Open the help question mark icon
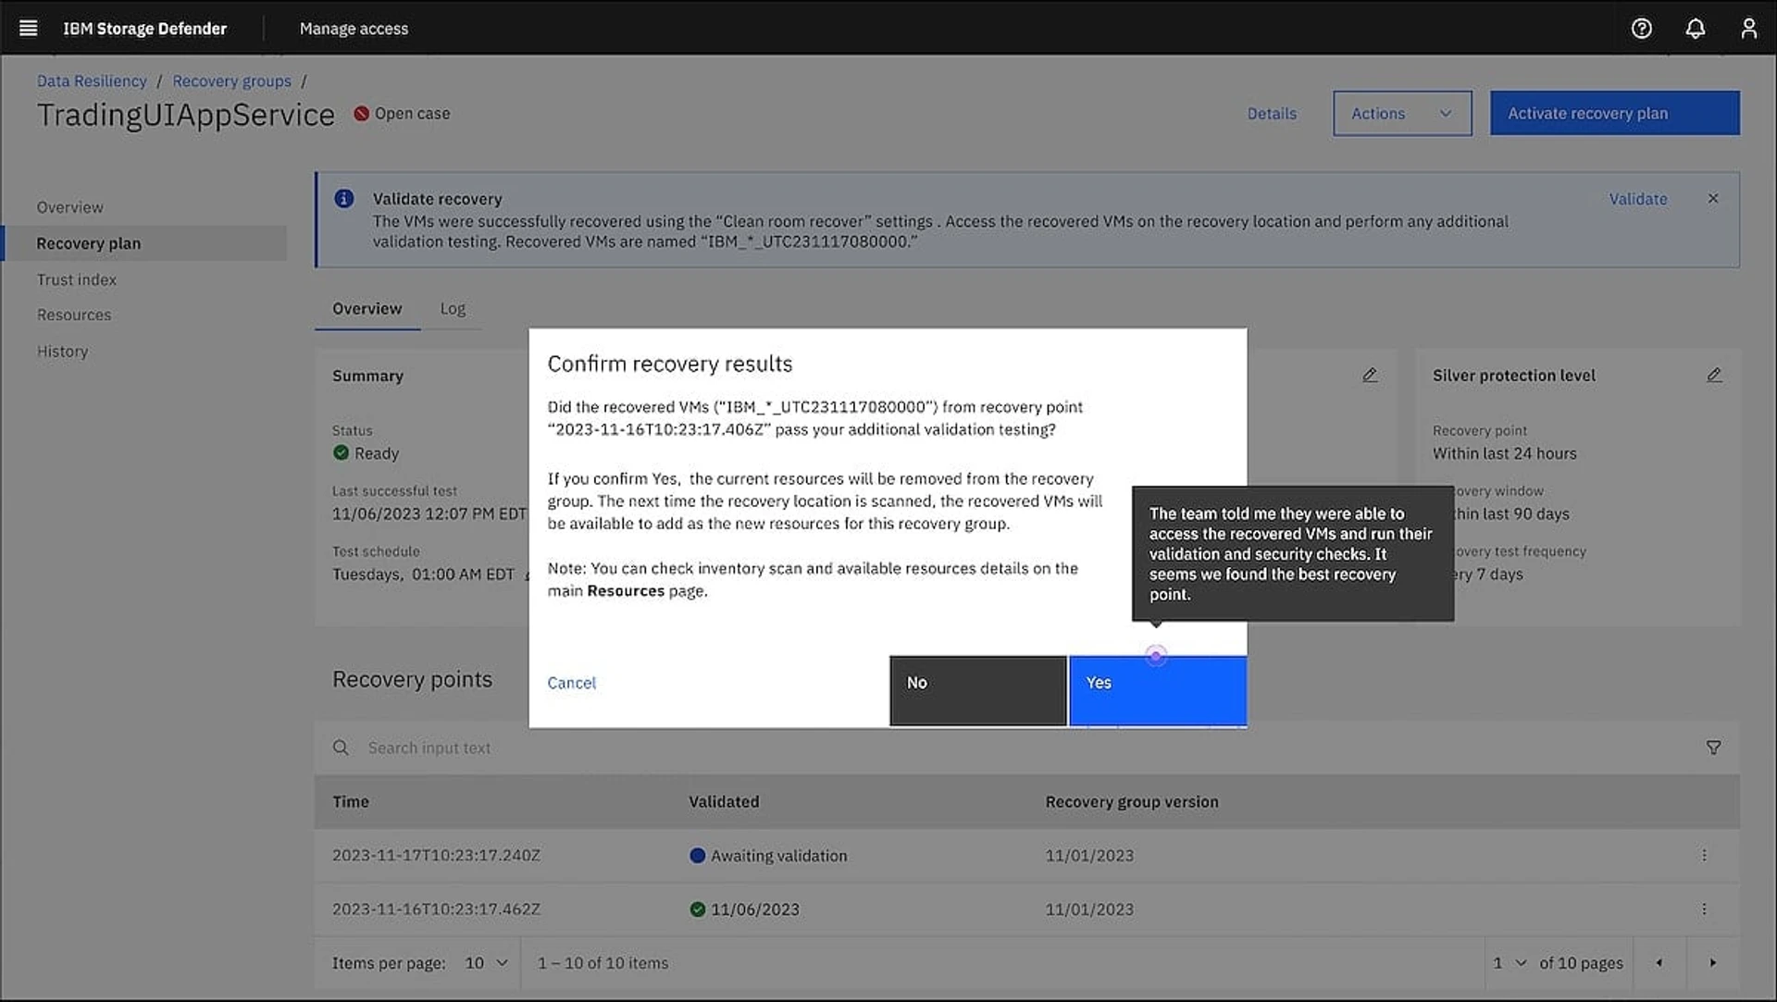Image resolution: width=1777 pixels, height=1002 pixels. click(1641, 28)
